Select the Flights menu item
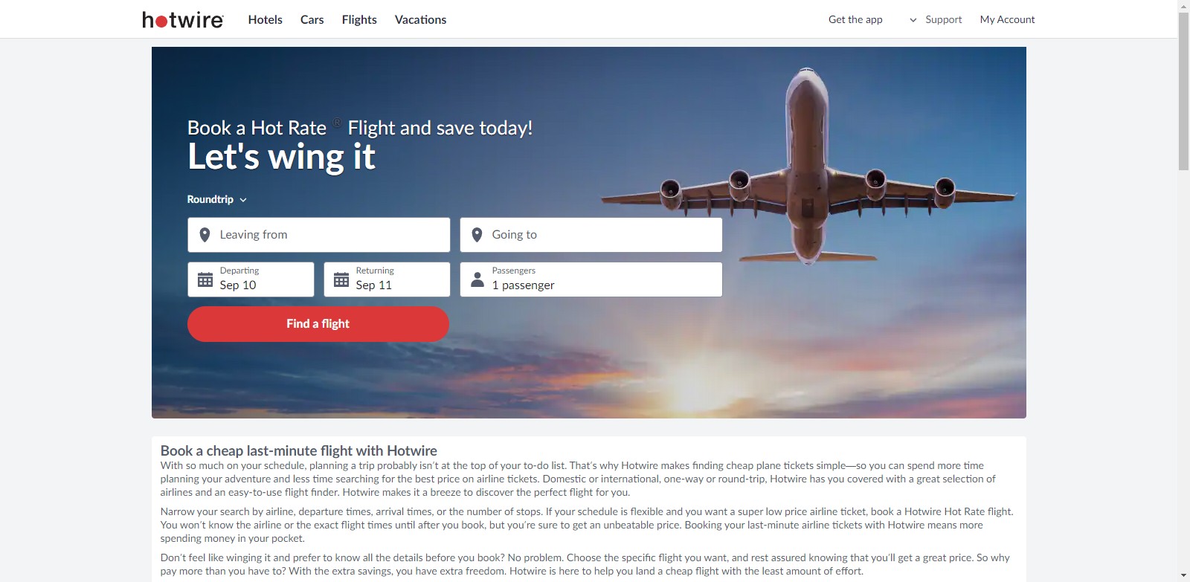This screenshot has width=1190, height=582. (x=359, y=19)
